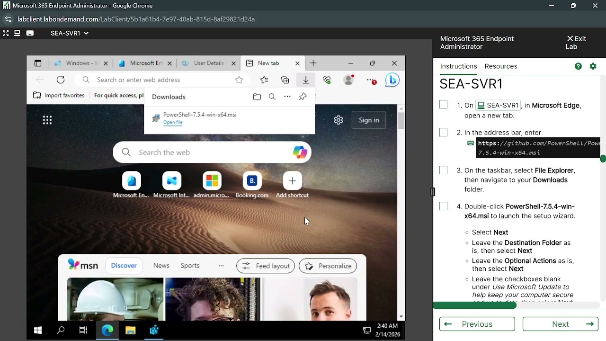
Task: Open the Edge tab actions menu icon
Action: (38, 63)
